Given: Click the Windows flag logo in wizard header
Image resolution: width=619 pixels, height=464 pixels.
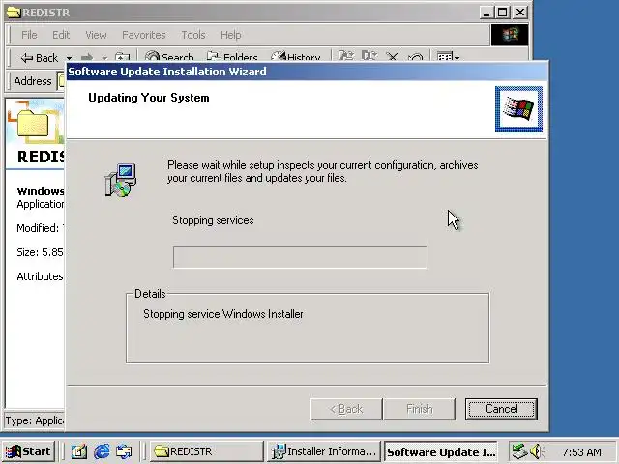Looking at the screenshot, I should (x=518, y=109).
